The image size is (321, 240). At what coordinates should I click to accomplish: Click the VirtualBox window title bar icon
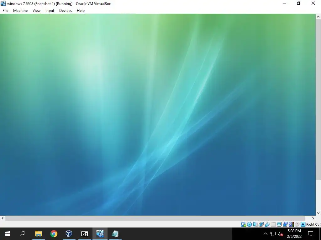[x=3, y=3]
